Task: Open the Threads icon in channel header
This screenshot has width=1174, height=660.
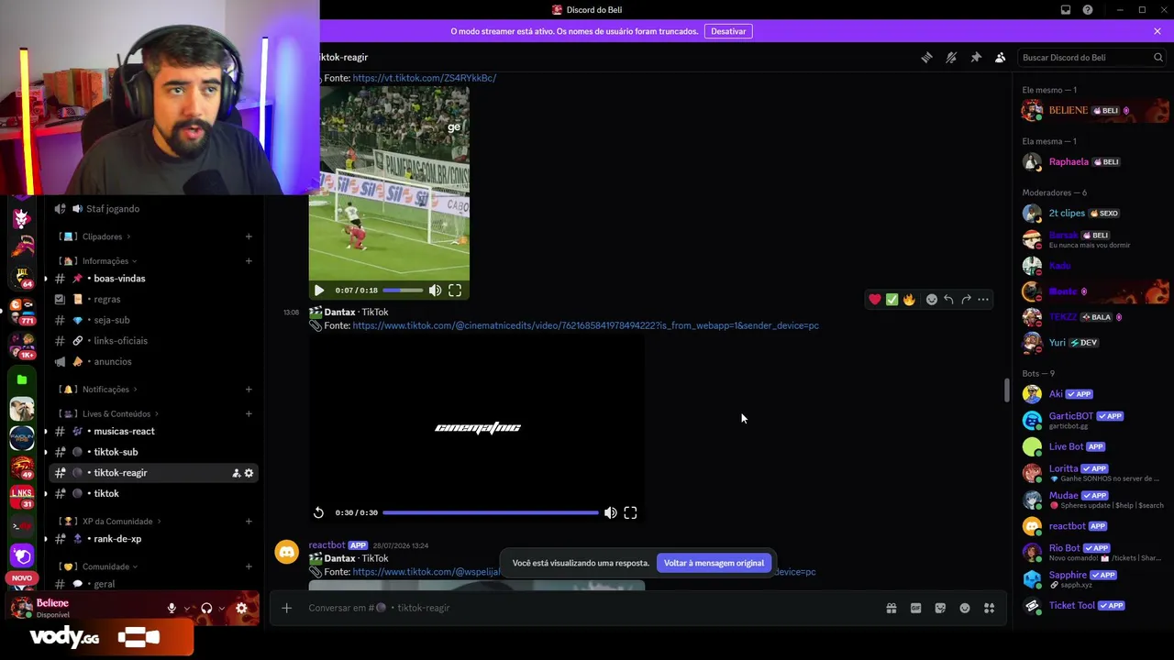Action: coord(926,58)
